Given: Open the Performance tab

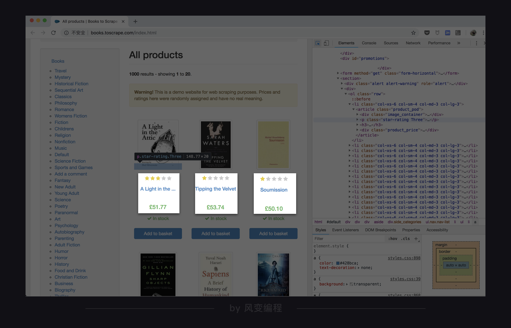Looking at the screenshot, I should (439, 43).
